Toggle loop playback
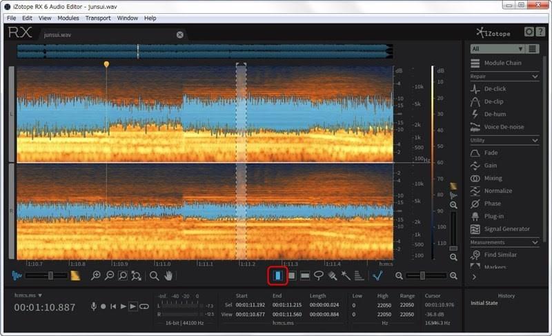 pos(144,306)
